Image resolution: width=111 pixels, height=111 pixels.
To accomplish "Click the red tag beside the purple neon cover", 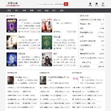I will point(33,32).
